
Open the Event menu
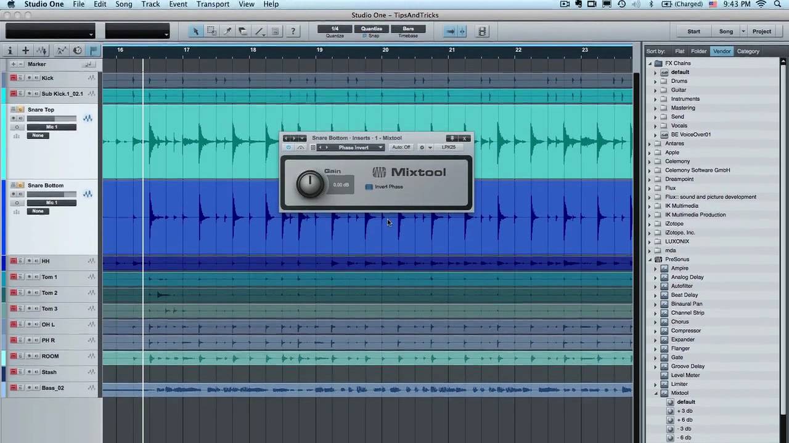coord(178,4)
